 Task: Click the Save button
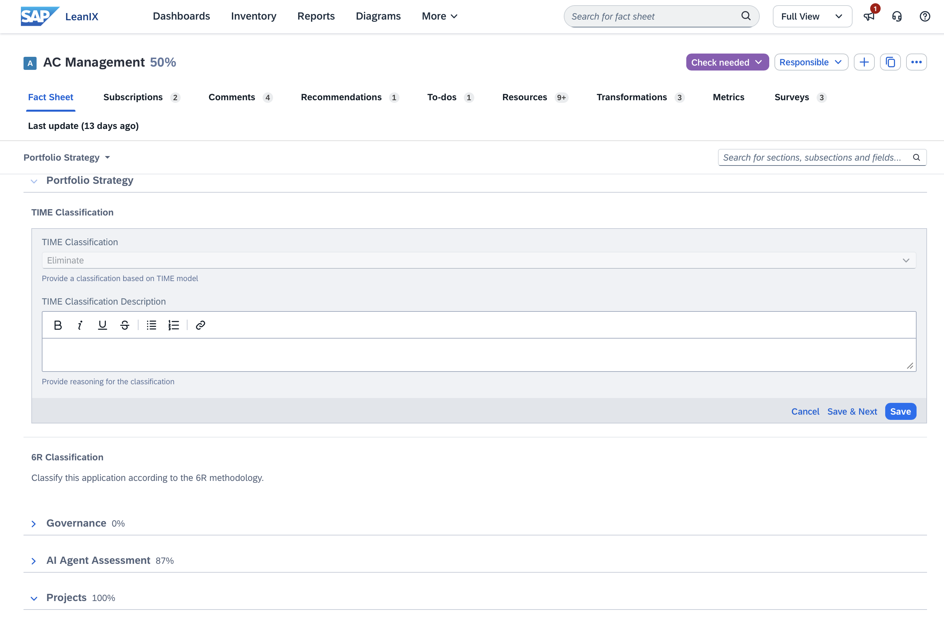[x=900, y=412]
